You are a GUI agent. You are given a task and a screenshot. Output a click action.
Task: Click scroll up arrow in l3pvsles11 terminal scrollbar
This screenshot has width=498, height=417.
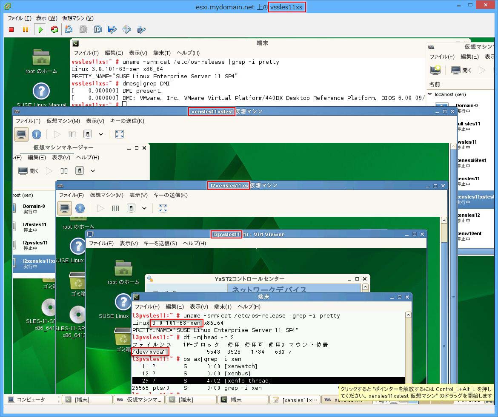[x=408, y=315]
